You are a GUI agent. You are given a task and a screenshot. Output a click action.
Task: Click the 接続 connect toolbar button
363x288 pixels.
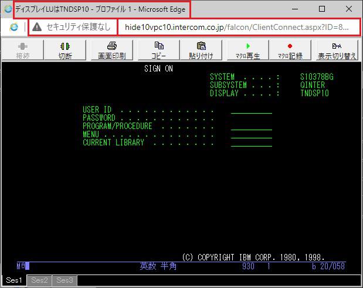pos(23,50)
